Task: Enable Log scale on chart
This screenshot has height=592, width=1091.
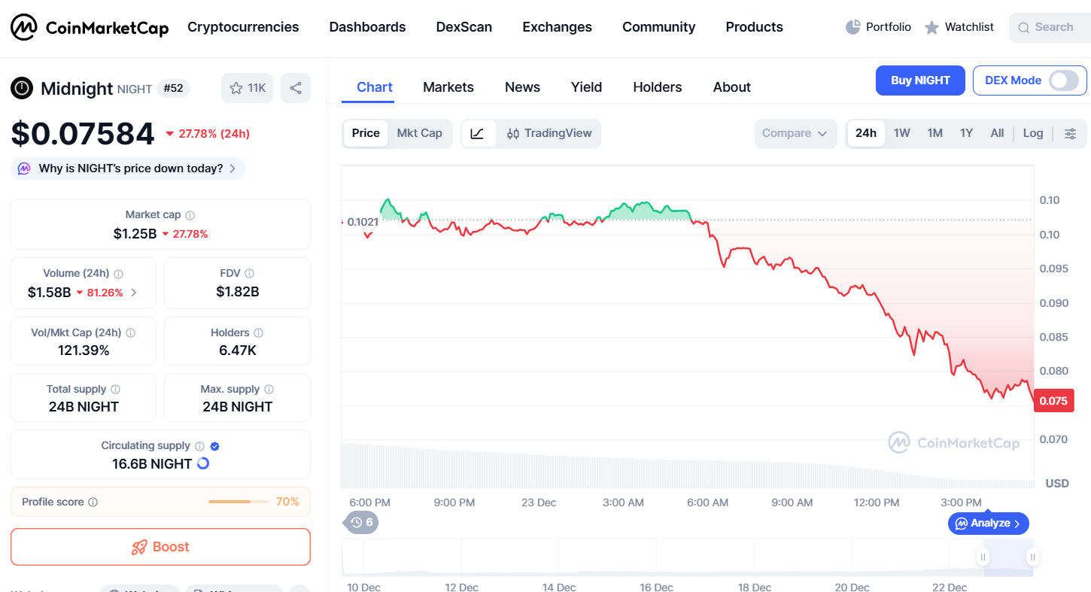Action: (x=1032, y=133)
